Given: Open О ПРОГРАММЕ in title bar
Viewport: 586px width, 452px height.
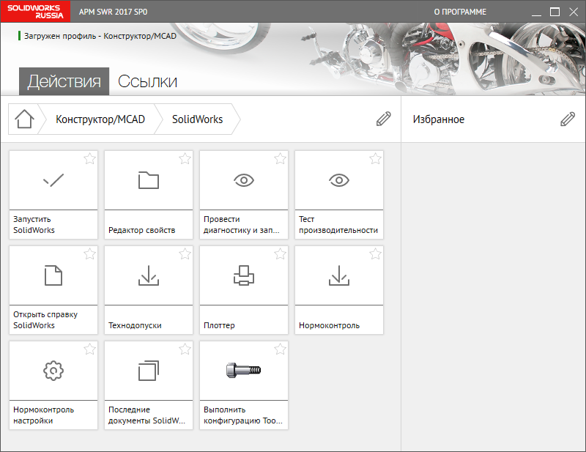Looking at the screenshot, I should [x=460, y=12].
